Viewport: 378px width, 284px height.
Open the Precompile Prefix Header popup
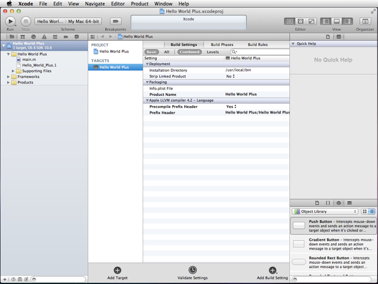[231, 106]
